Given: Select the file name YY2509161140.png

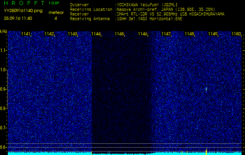Looking at the screenshot, I should [x=23, y=11].
